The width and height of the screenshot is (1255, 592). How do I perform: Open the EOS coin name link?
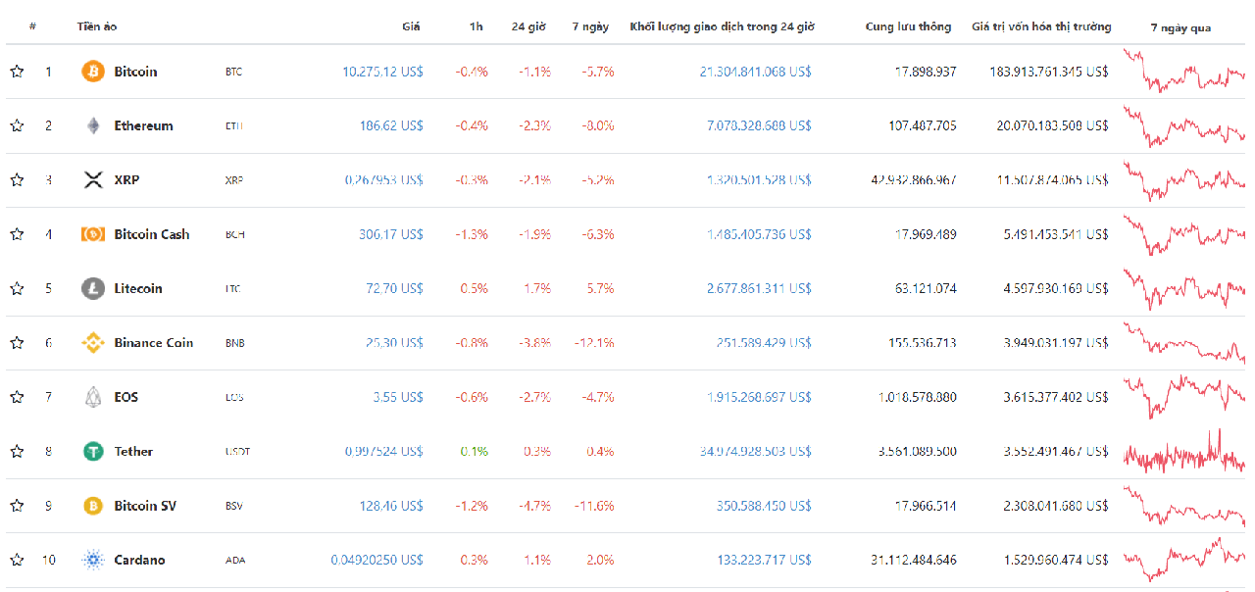coord(125,397)
